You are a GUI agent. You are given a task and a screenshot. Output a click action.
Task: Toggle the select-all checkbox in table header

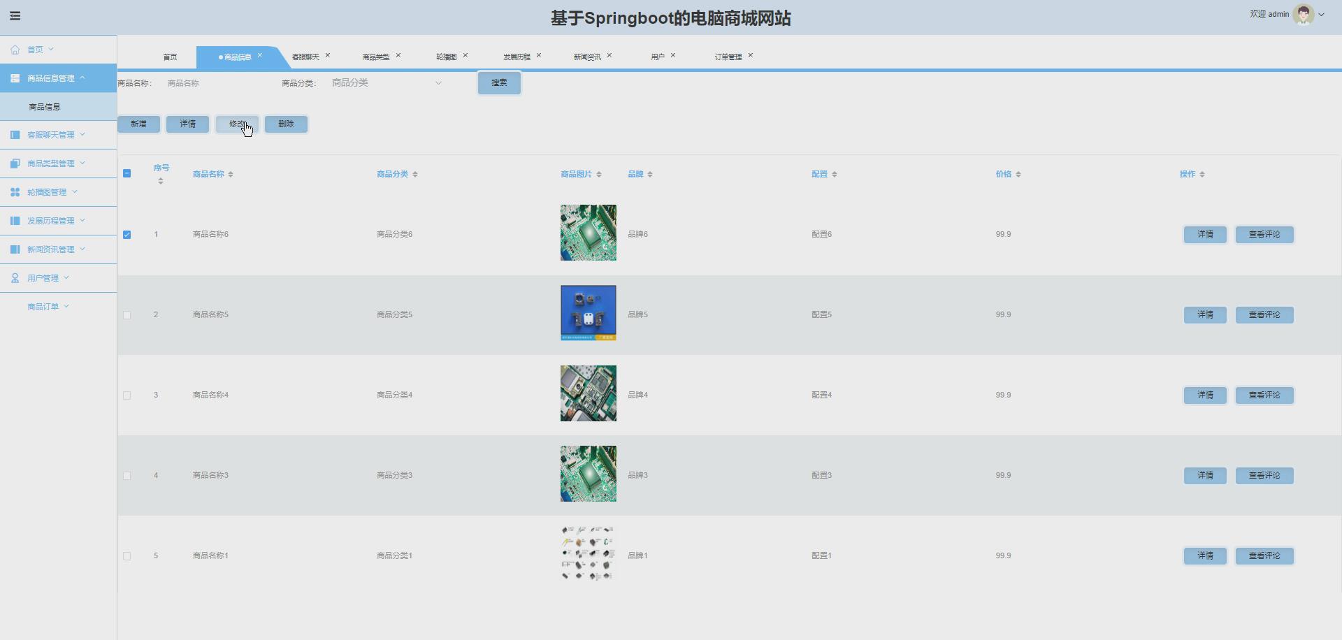[x=127, y=173]
